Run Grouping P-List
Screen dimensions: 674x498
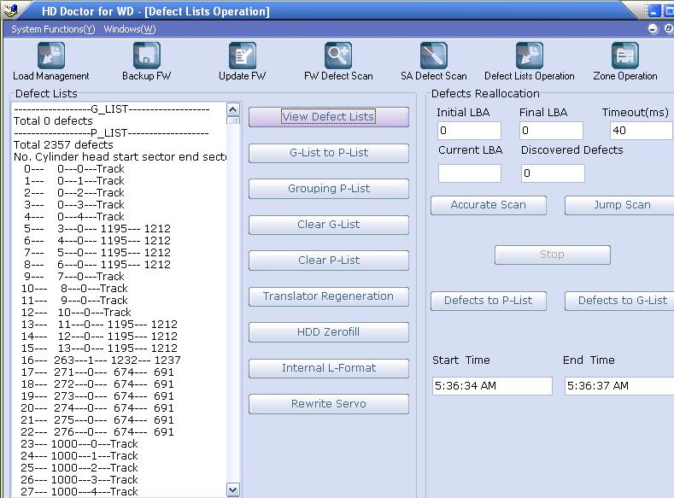point(329,189)
